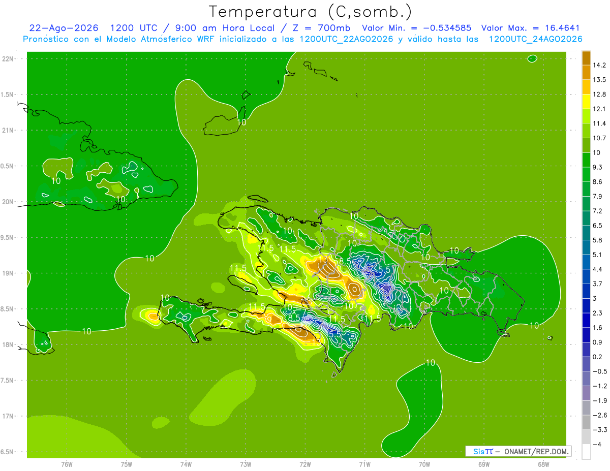Click the dark blue colorbar segment between 2.3 and 1.6

(586, 320)
